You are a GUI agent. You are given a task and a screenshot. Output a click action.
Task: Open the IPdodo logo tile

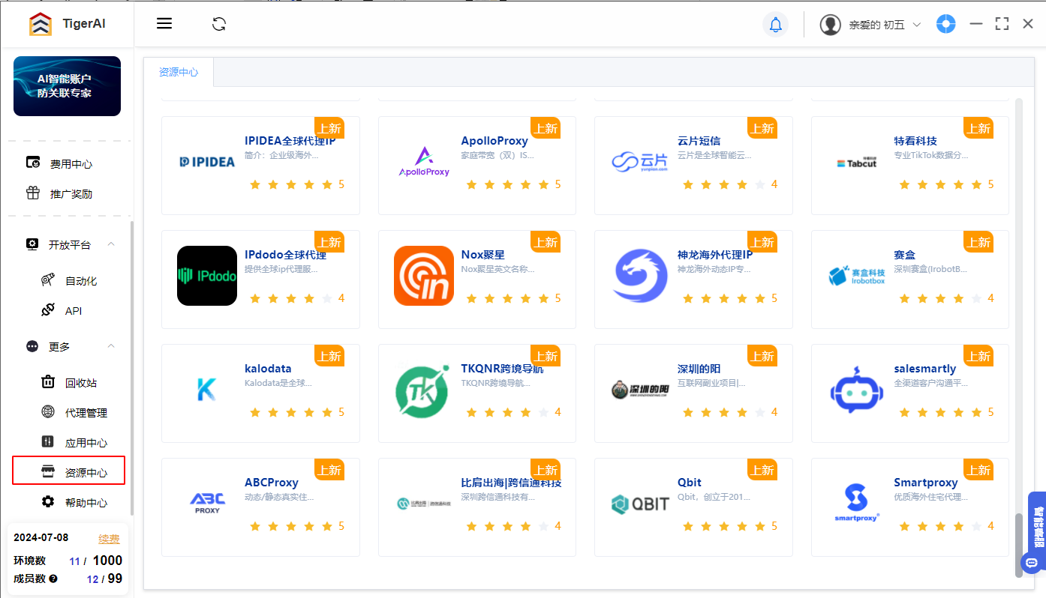coord(207,276)
